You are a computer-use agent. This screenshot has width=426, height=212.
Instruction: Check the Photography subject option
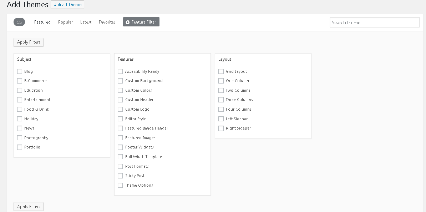click(x=20, y=137)
